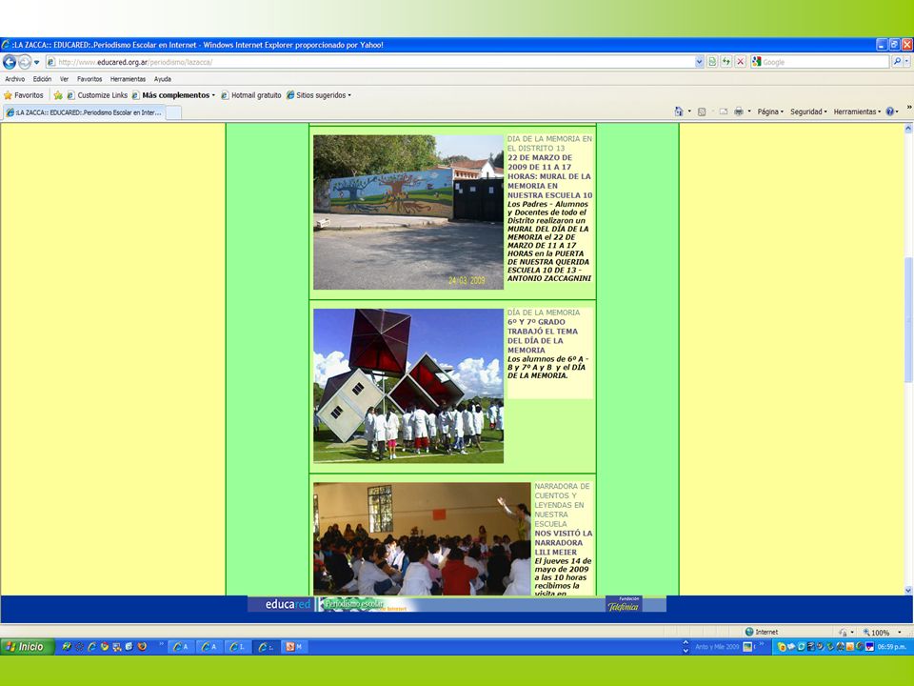Click the Read Mail envelope icon
Viewport: 914px width, 686px height.
(724, 111)
